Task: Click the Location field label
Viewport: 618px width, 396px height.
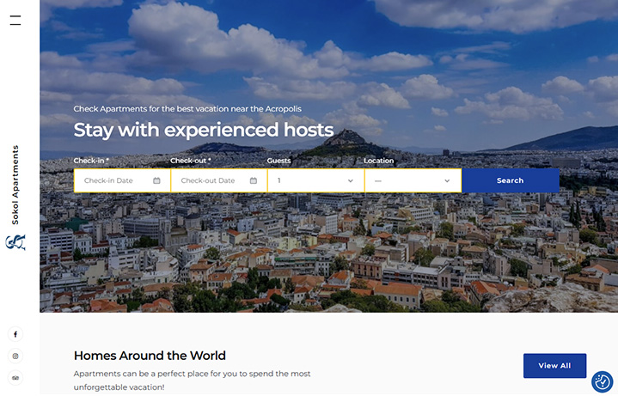Action: (x=378, y=161)
